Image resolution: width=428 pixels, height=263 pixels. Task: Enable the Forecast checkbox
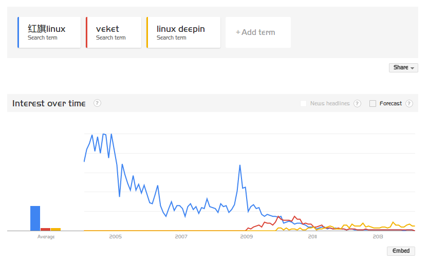373,103
